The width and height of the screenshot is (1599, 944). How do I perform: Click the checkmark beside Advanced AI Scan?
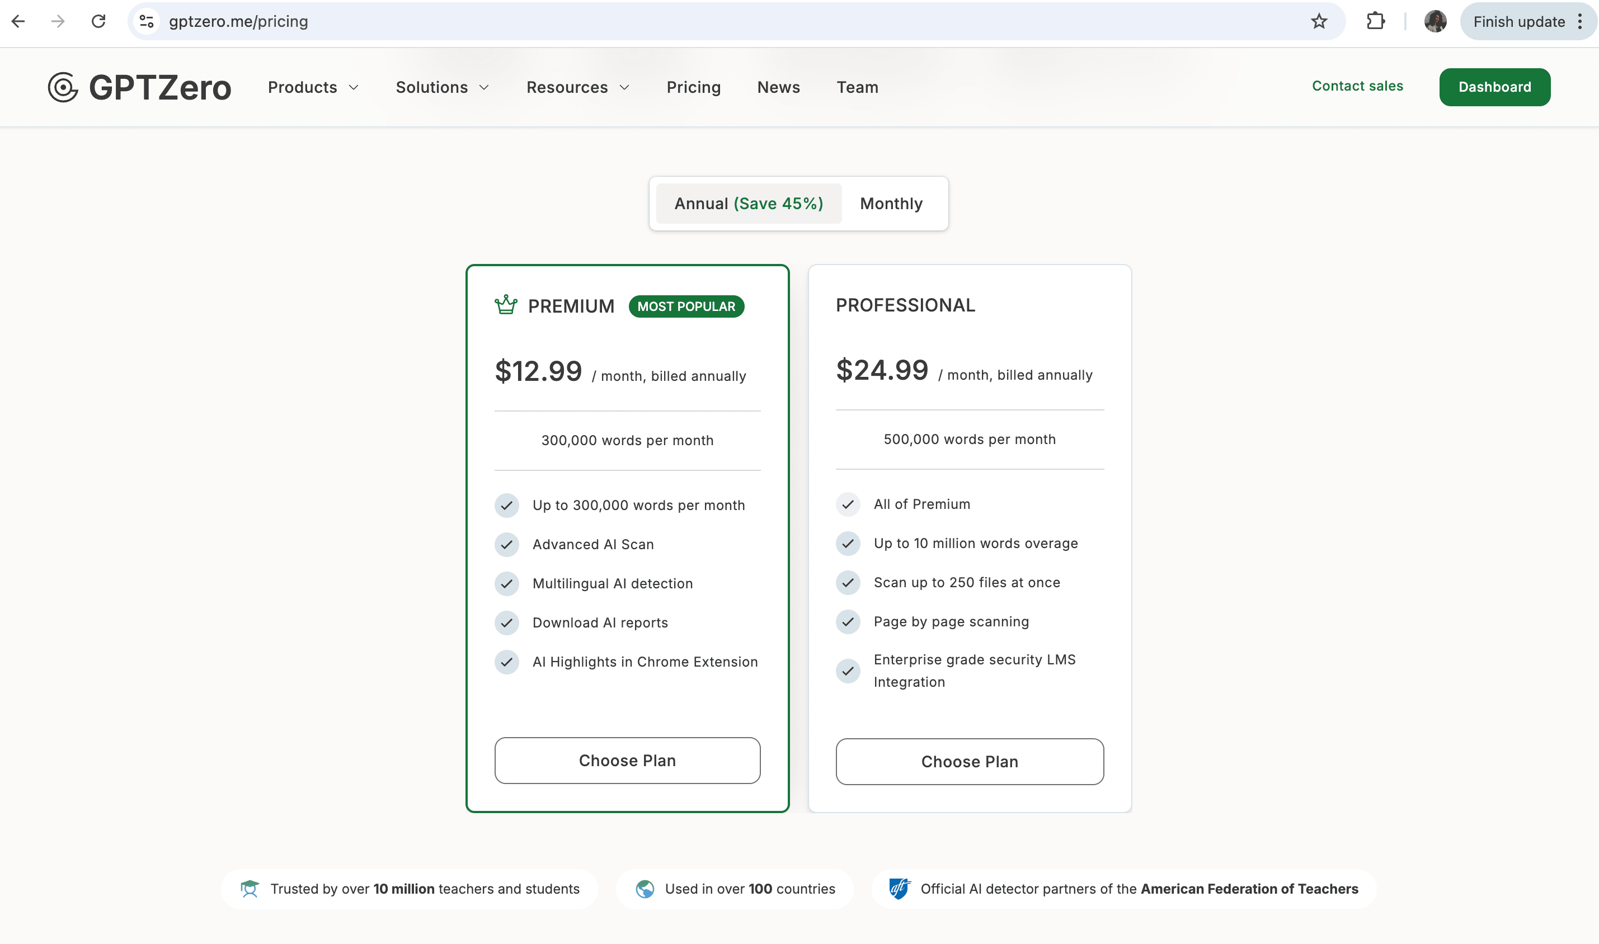pos(506,545)
